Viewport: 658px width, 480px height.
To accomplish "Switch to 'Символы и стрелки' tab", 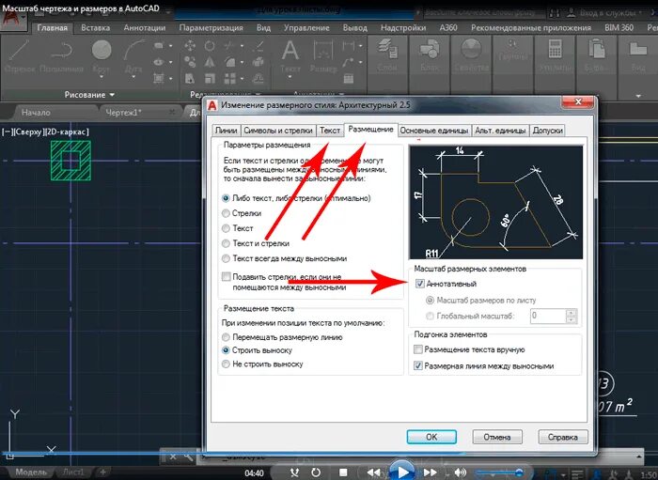I will coord(278,131).
